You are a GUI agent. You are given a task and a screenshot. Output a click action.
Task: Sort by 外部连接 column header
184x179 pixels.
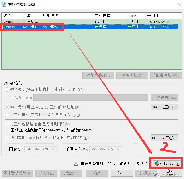tap(67, 16)
